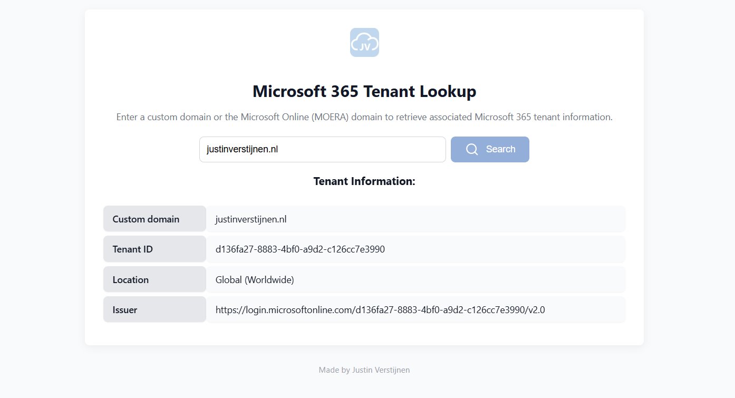Focus the domain search input field

pyautogui.click(x=322, y=150)
